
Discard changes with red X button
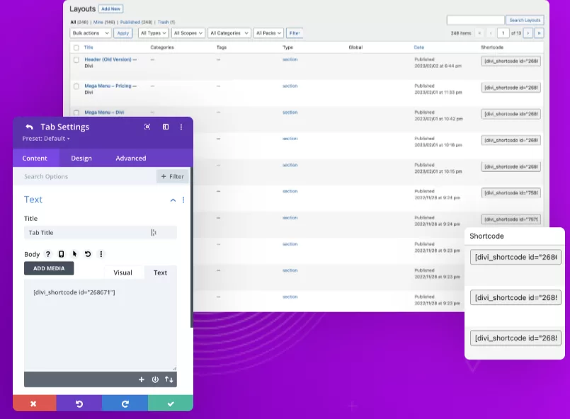point(34,403)
